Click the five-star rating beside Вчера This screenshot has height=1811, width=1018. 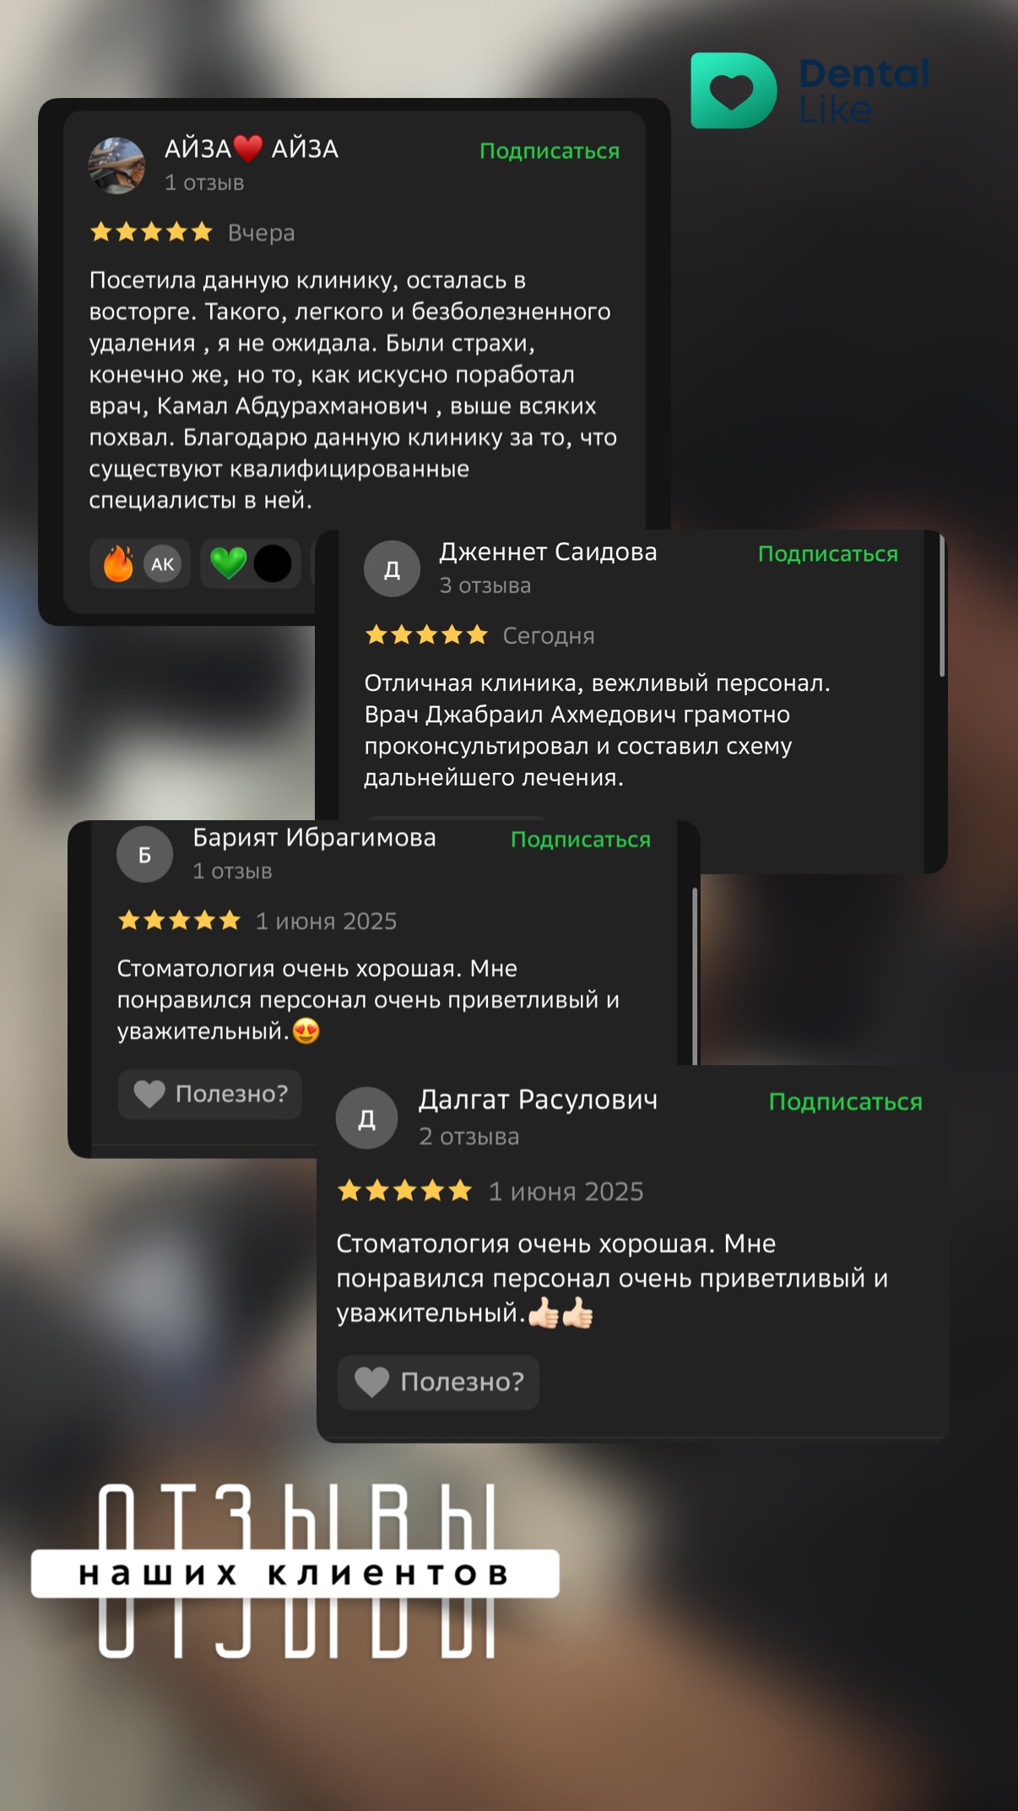tap(151, 232)
